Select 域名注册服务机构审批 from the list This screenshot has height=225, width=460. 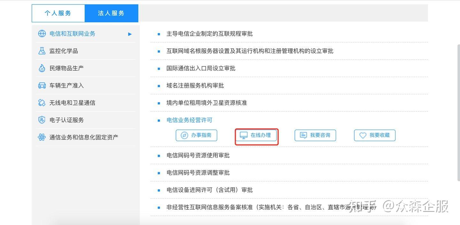(x=195, y=85)
